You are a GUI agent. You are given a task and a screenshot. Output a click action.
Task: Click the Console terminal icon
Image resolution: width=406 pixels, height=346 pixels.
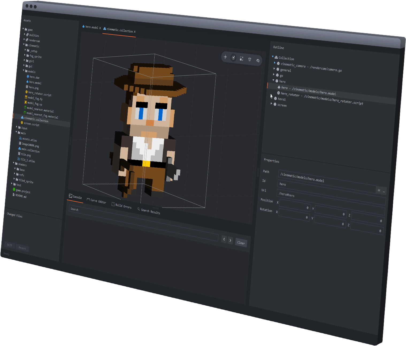(x=71, y=196)
